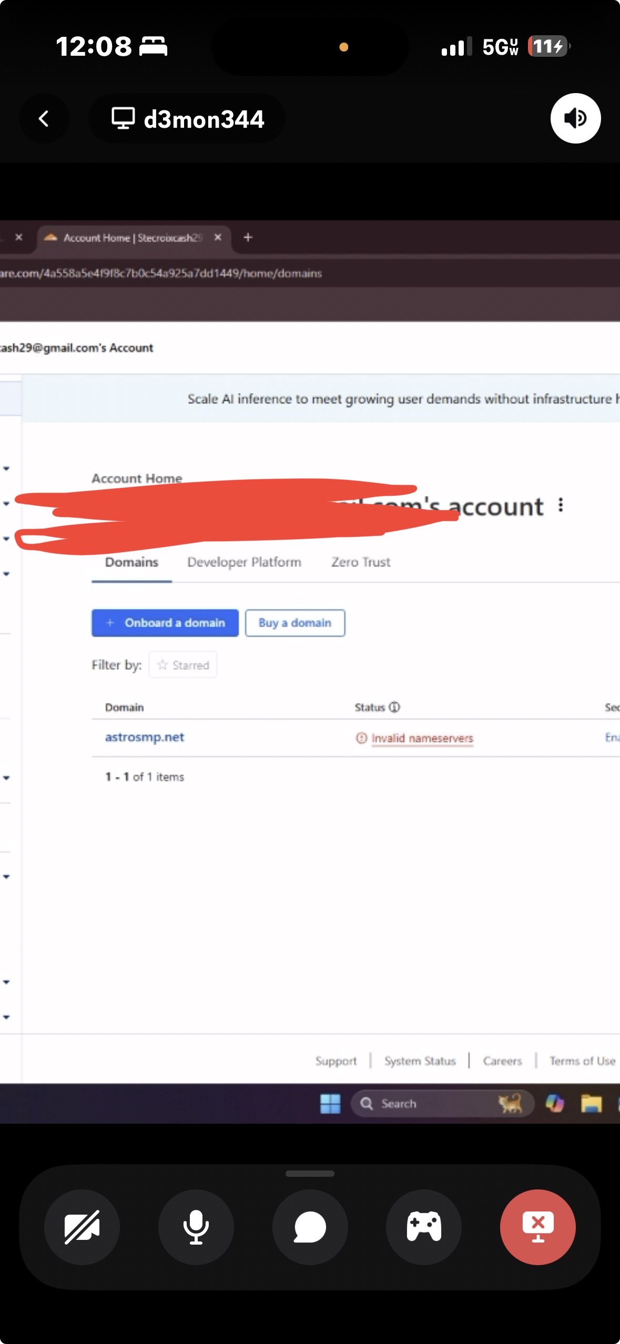Click Onboard a domain button
The height and width of the screenshot is (1344, 620).
(x=165, y=623)
